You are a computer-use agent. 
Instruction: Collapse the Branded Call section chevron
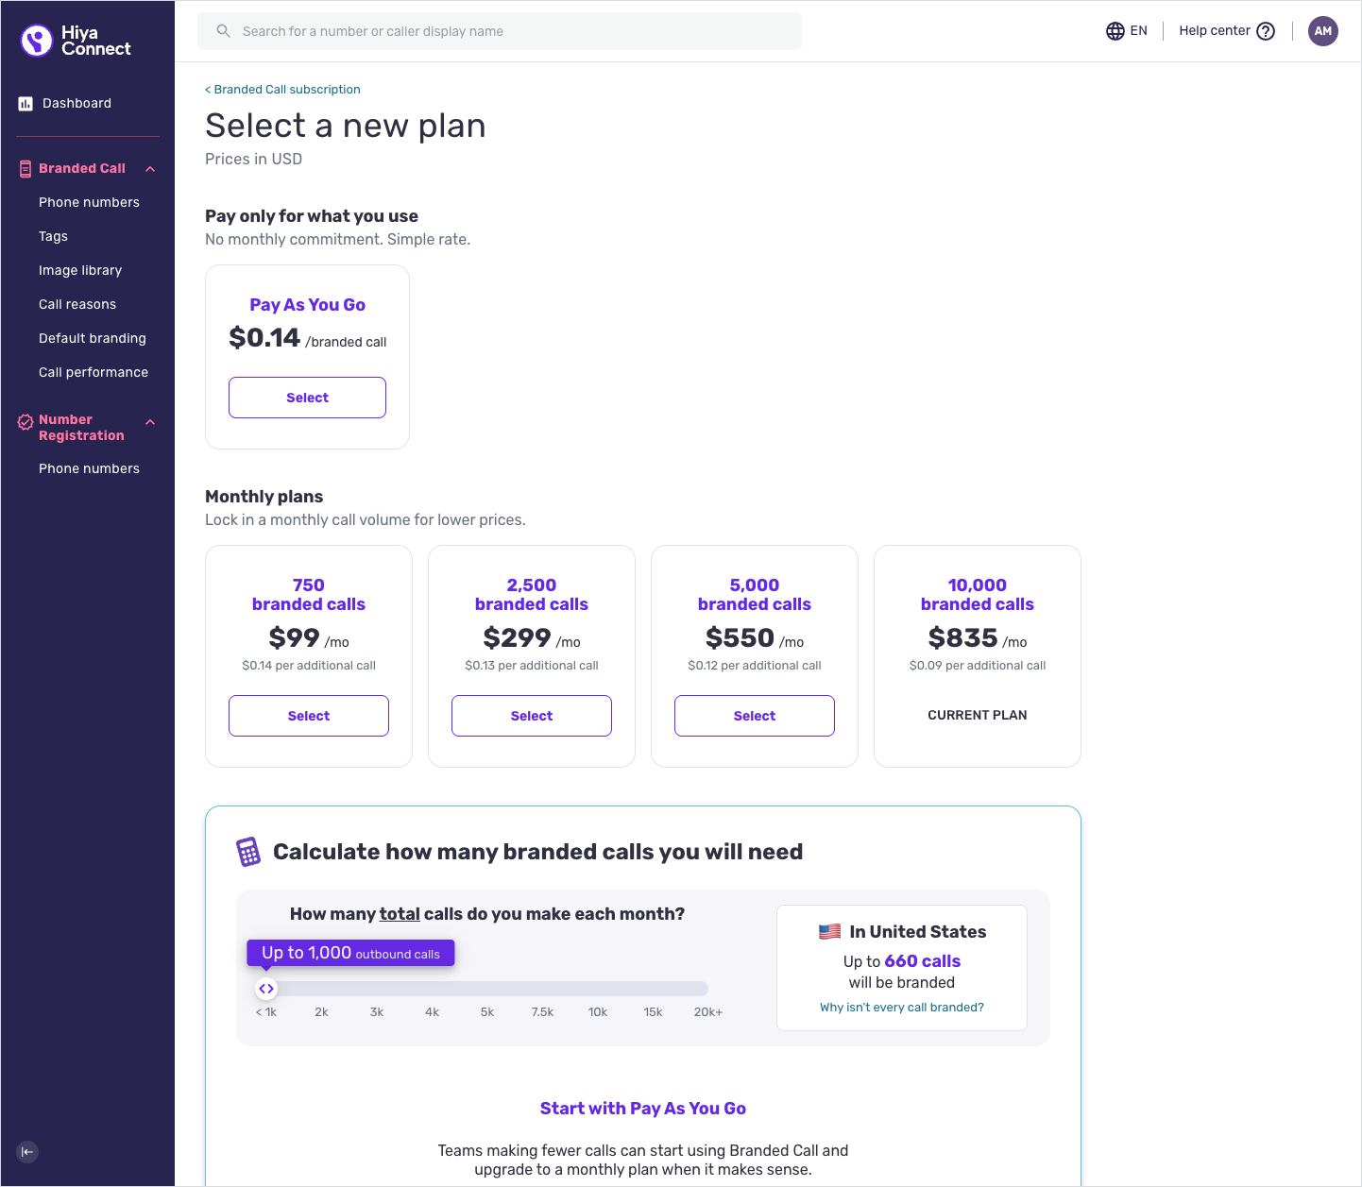pos(150,169)
